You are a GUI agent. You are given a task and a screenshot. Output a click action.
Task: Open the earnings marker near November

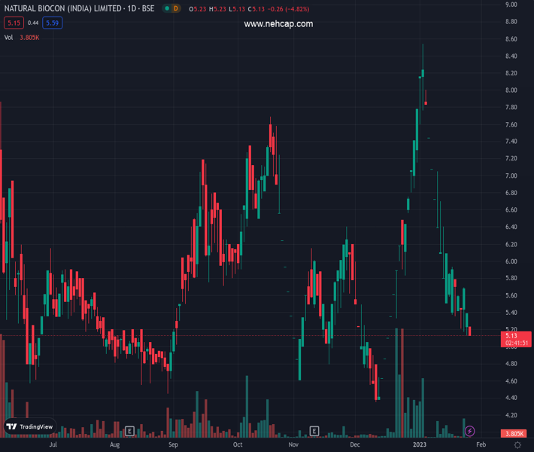pos(314,431)
